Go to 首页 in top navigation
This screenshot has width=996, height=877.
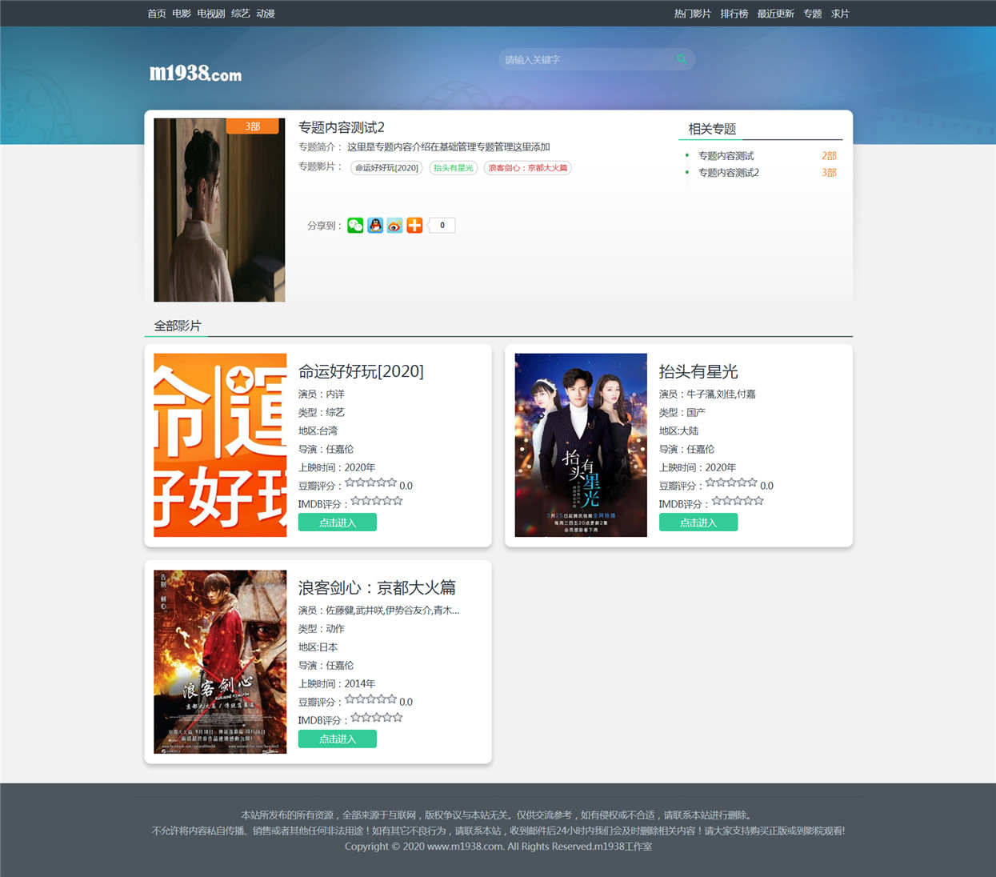coord(157,14)
